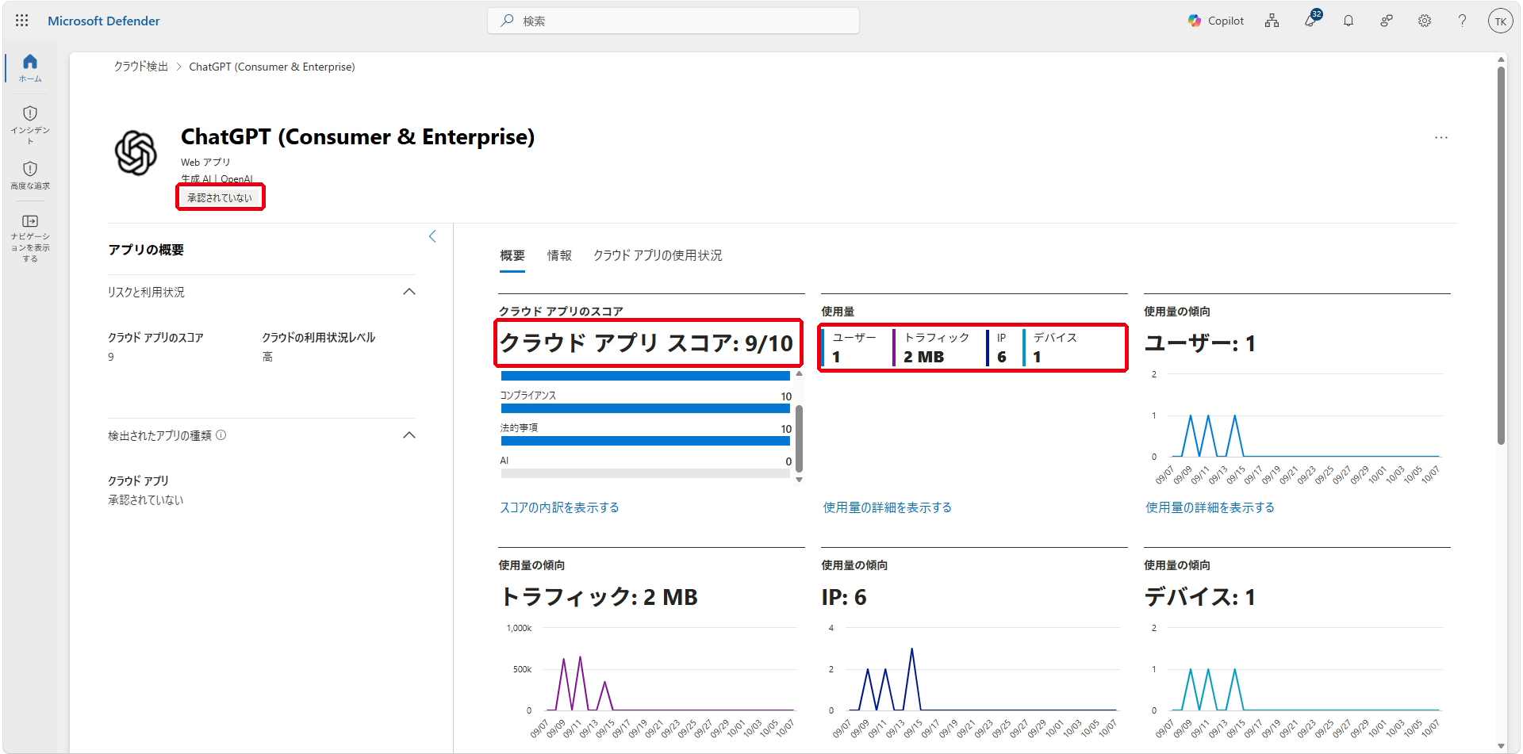This screenshot has height=754, width=1523.
Task: Open the クラウド アプリの使用状況 tab
Action: pyautogui.click(x=658, y=255)
